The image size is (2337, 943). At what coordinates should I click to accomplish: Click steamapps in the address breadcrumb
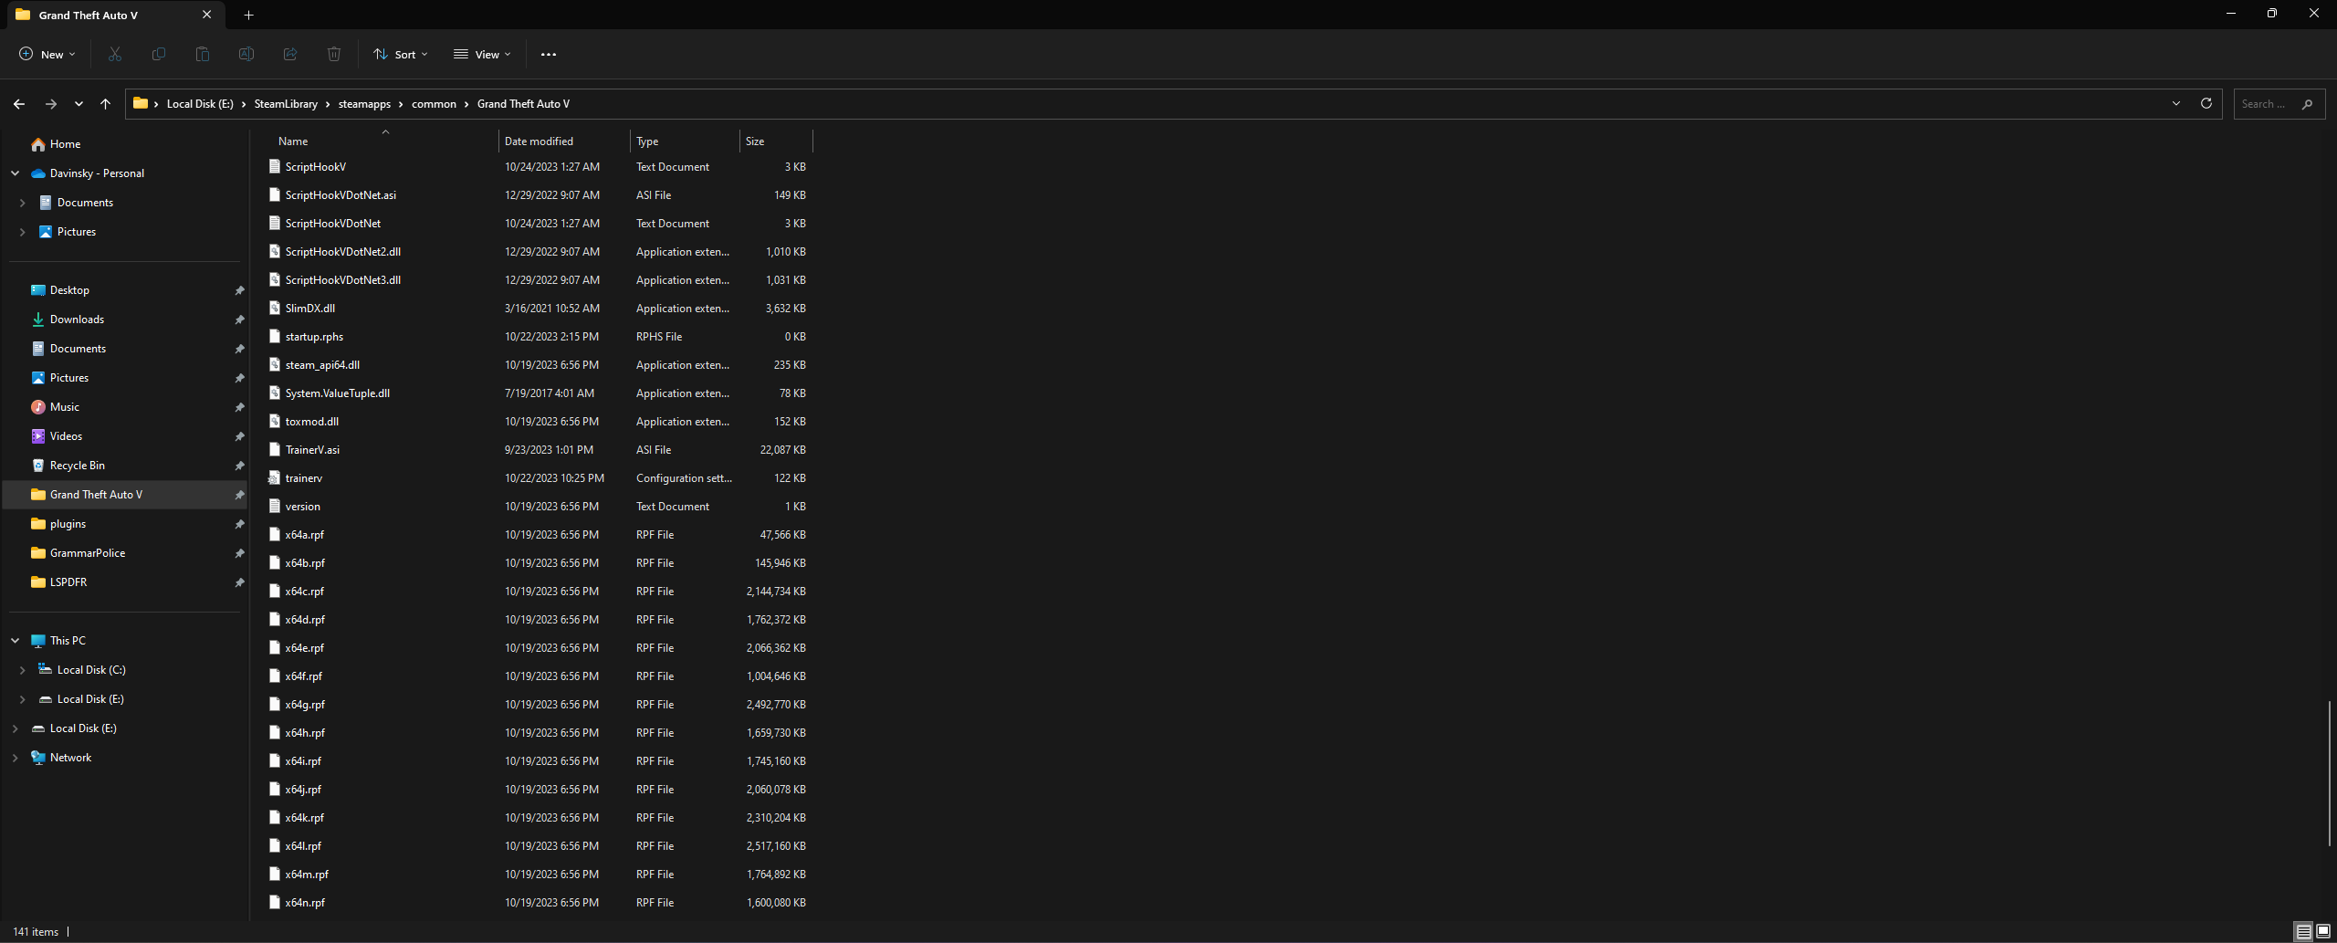pyautogui.click(x=364, y=104)
